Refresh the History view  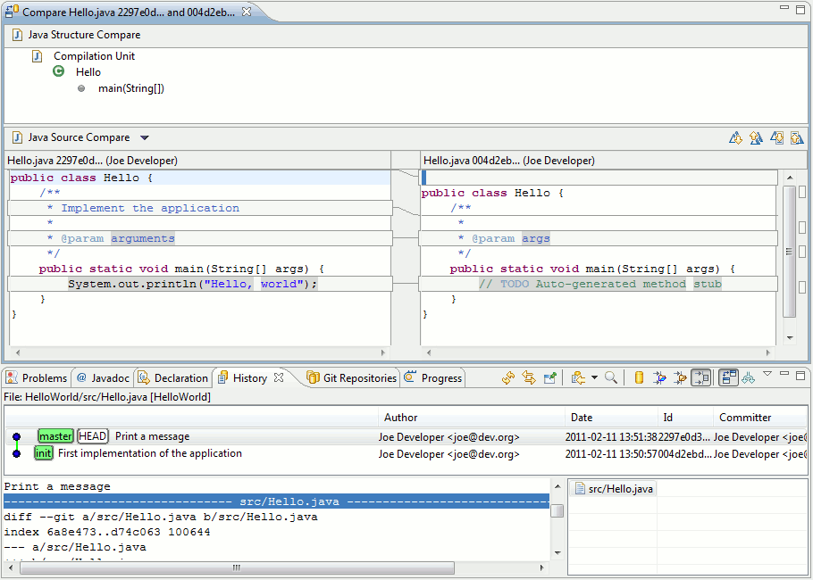pos(508,378)
